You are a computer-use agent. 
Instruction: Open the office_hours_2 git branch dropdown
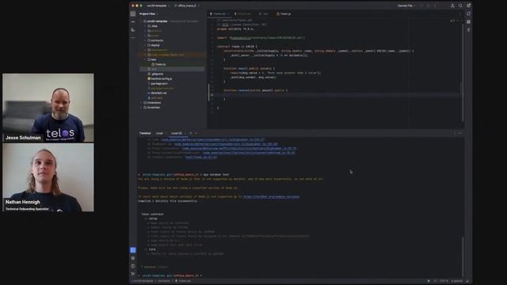187,6
